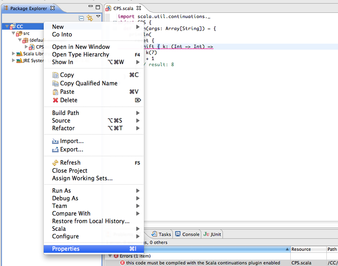This screenshot has width=338, height=266.
Task: Collapse the CC project tree node
Action: [x=7, y=26]
